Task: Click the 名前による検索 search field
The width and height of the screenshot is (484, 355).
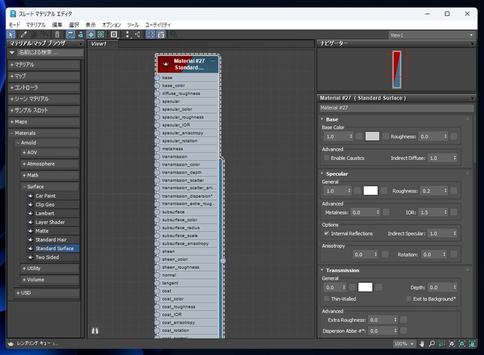Action: (50, 53)
